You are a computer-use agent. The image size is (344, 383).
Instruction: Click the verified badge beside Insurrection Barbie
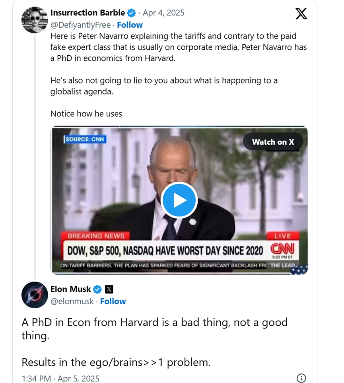point(132,13)
